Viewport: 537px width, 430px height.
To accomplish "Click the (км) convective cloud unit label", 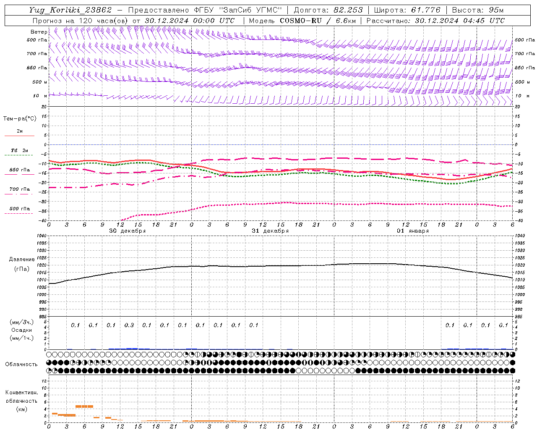I will pos(21,409).
